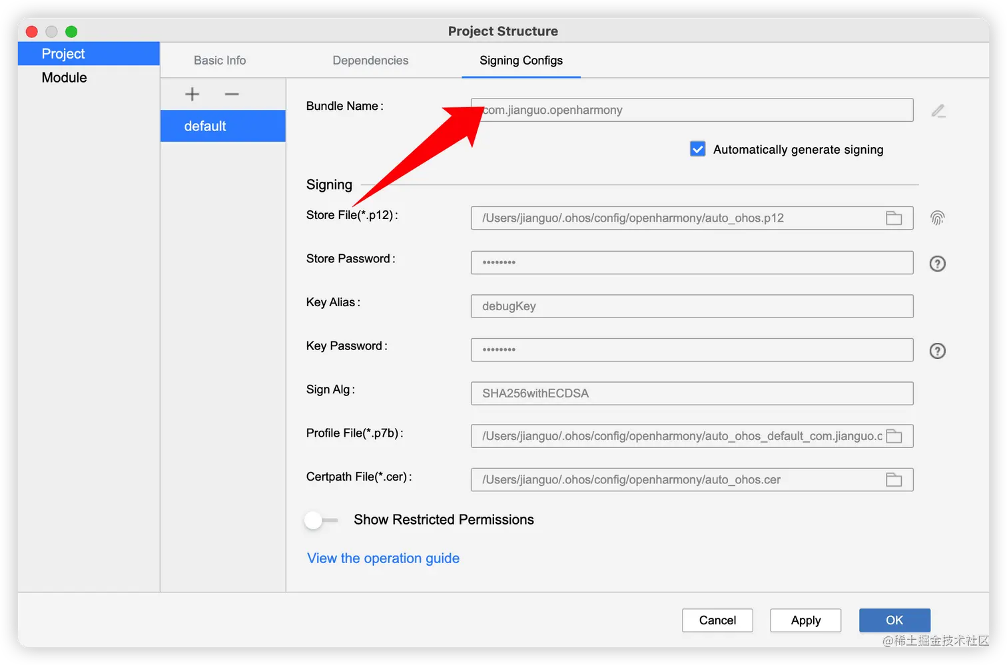This screenshot has width=1007, height=665.
Task: Click the Sign Alg SHA256withECDSA field
Action: click(692, 393)
